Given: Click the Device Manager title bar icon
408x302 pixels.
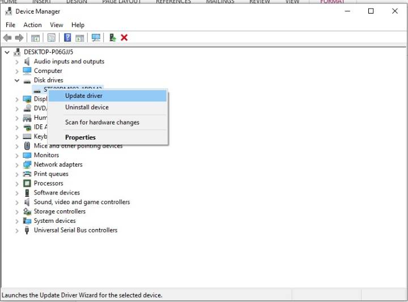Looking at the screenshot, I should coord(8,11).
